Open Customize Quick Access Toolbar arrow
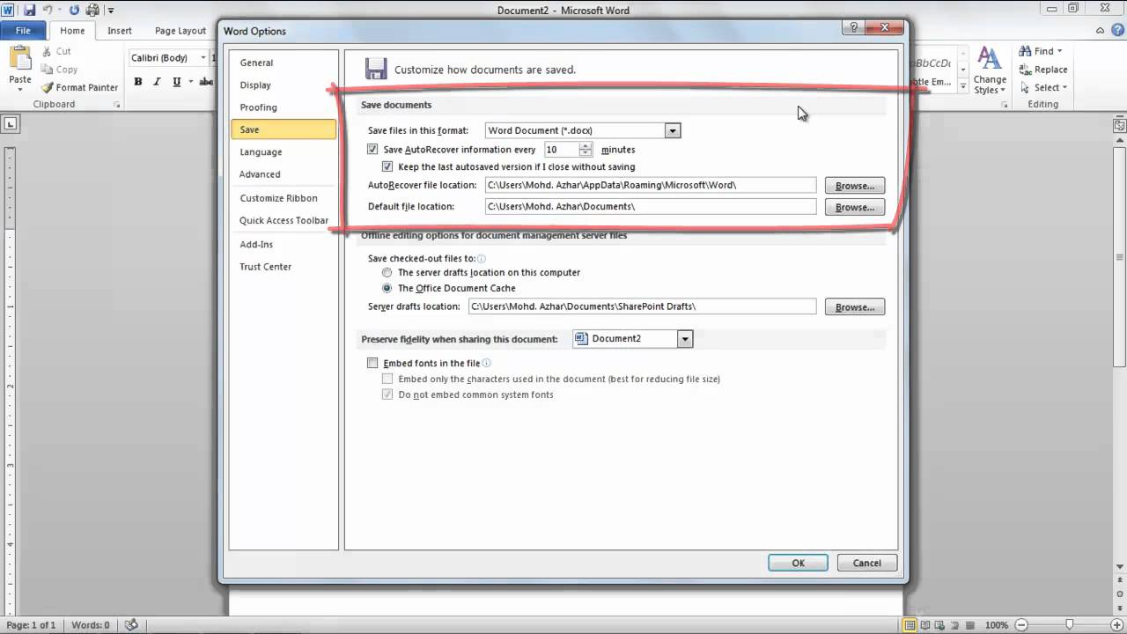 tap(111, 11)
